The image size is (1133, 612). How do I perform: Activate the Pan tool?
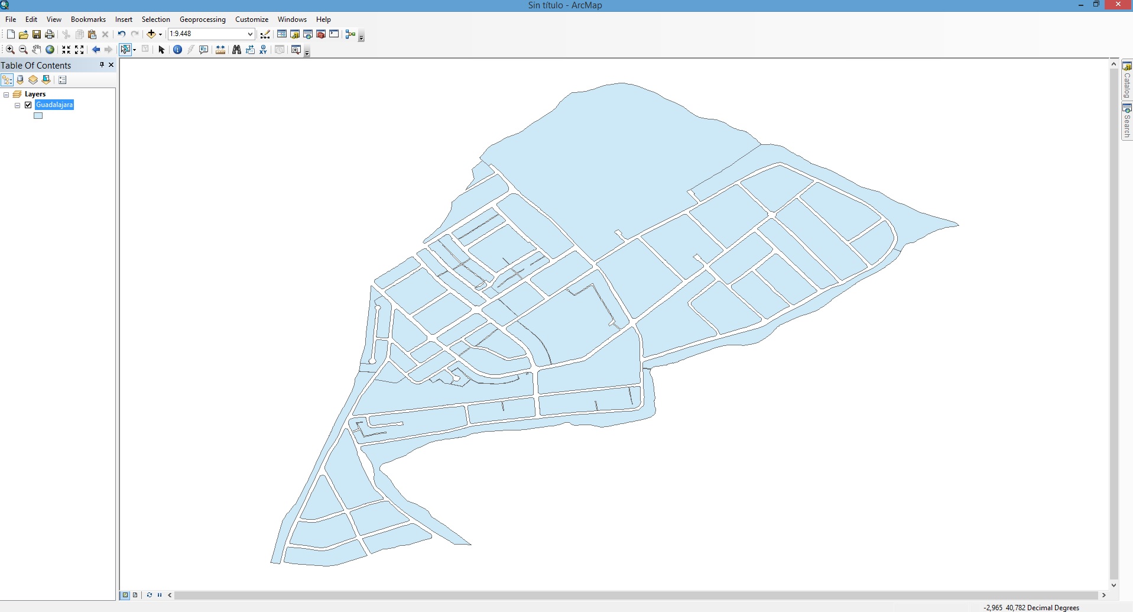(36, 50)
